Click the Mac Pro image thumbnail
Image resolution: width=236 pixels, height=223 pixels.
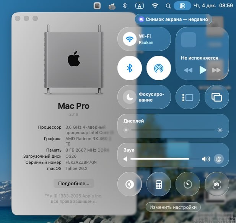click(74, 59)
